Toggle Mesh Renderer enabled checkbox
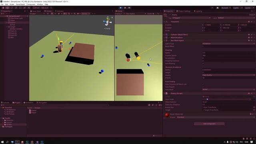This screenshot has width=256, height=144. click(169, 38)
